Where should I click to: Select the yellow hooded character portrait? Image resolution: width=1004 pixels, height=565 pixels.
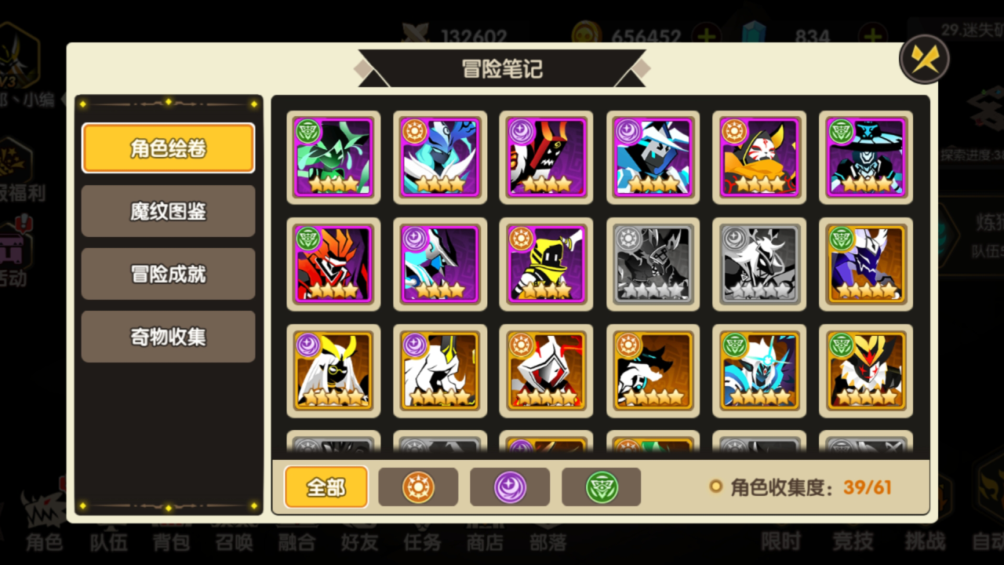click(x=546, y=264)
